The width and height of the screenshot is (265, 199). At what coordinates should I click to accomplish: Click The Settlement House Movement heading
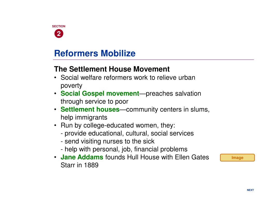coord(112,69)
